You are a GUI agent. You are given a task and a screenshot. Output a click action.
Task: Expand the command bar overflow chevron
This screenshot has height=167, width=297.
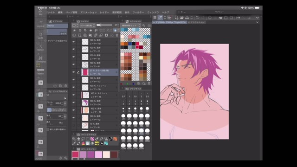click(257, 18)
